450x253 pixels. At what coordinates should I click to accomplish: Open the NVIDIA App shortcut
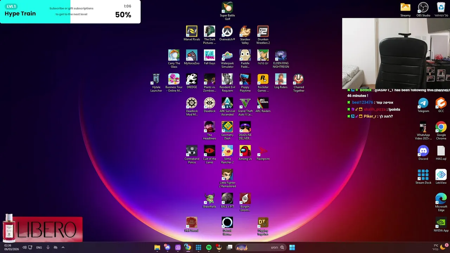pyautogui.click(x=441, y=225)
